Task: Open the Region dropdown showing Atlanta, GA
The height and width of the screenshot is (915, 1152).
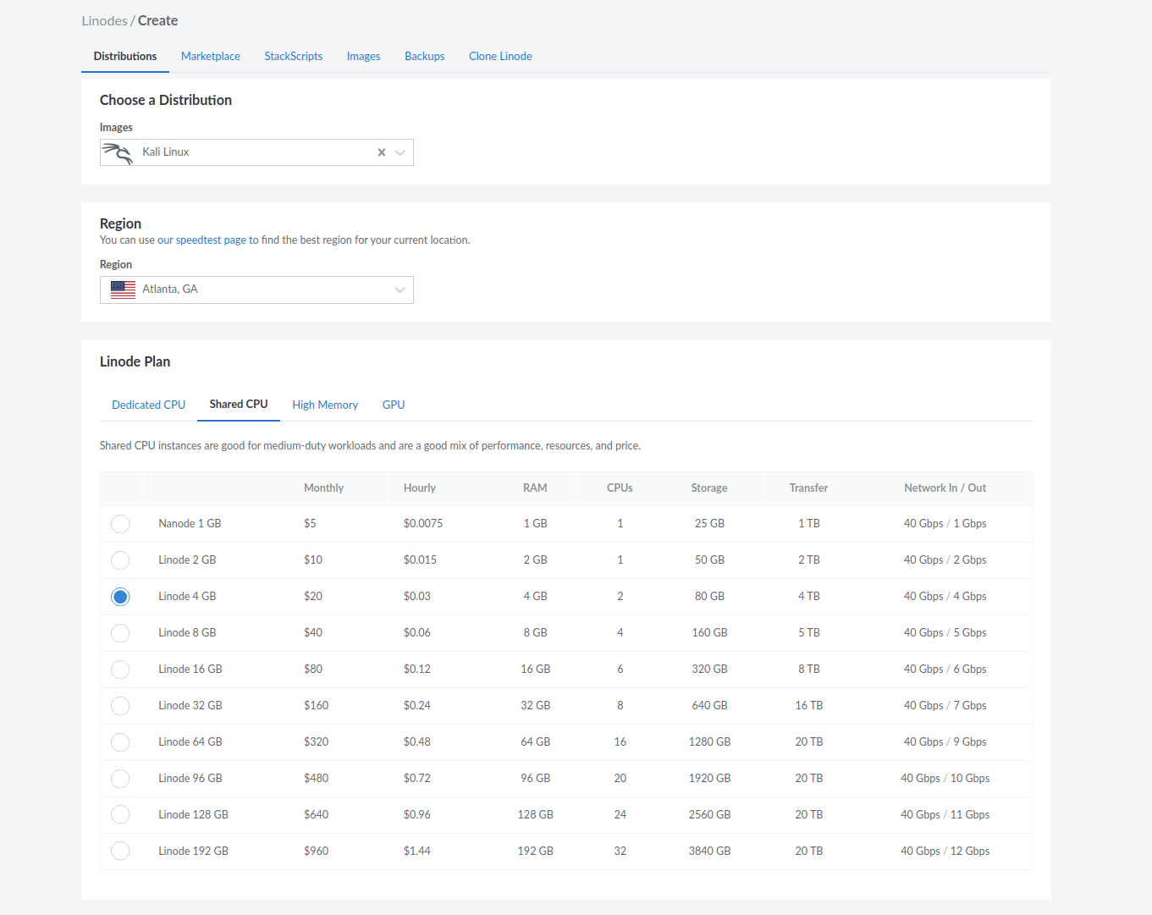Action: point(256,290)
